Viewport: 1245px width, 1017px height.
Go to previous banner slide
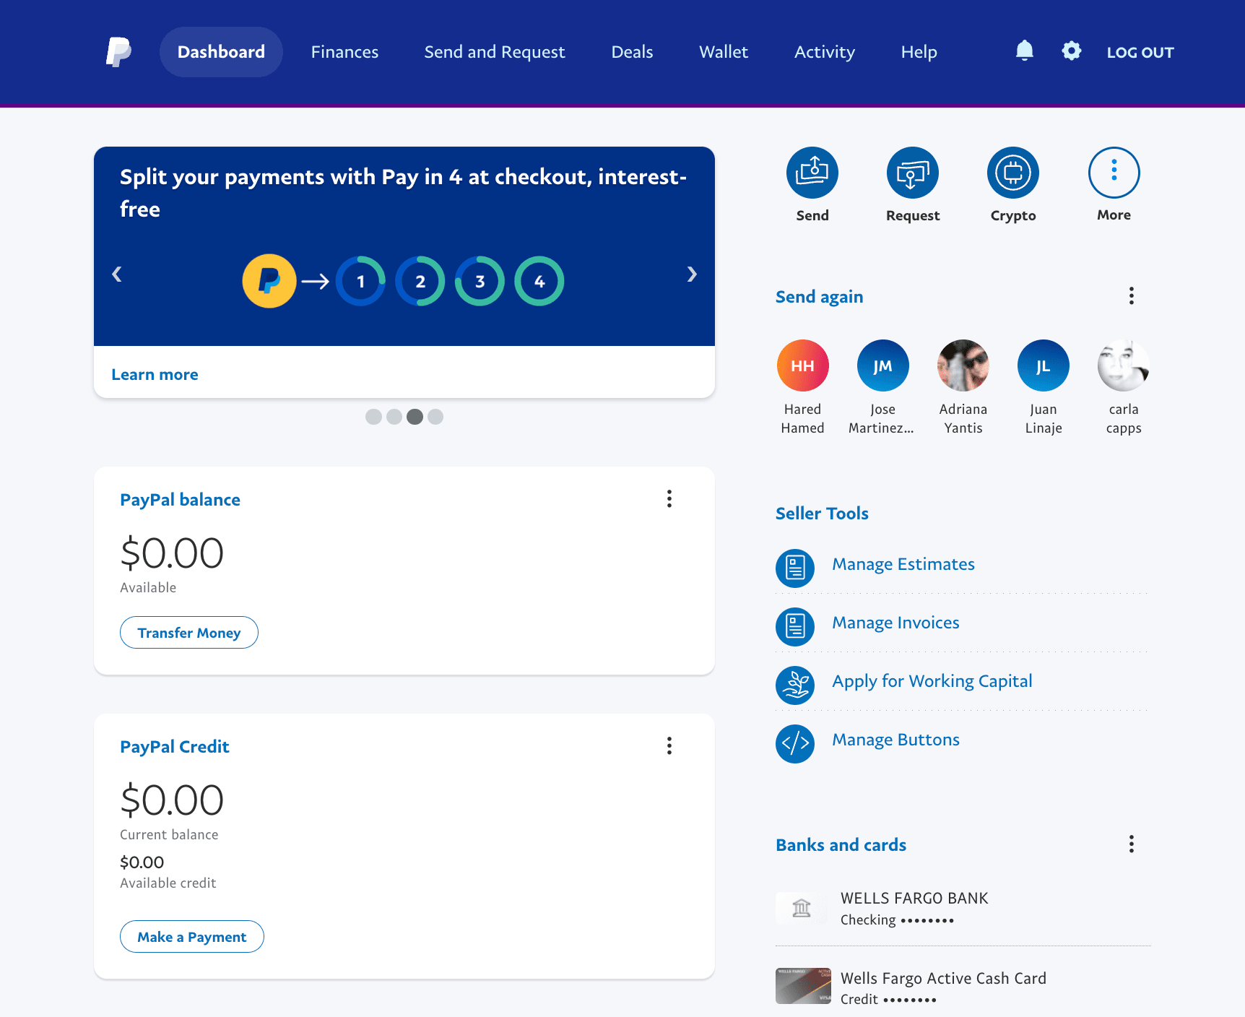tap(117, 274)
